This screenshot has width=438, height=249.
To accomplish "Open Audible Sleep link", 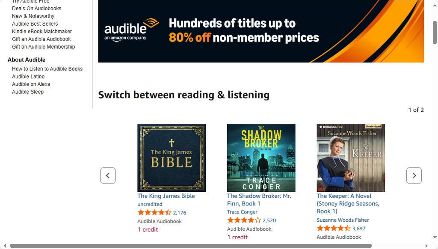I will pyautogui.click(x=28, y=92).
